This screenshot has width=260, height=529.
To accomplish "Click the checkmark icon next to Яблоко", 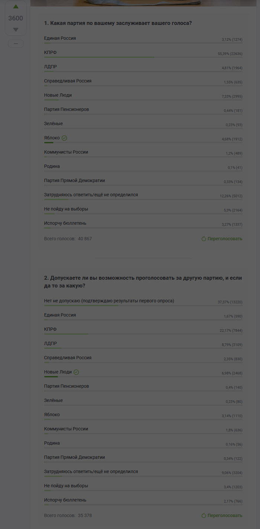I will (64, 138).
